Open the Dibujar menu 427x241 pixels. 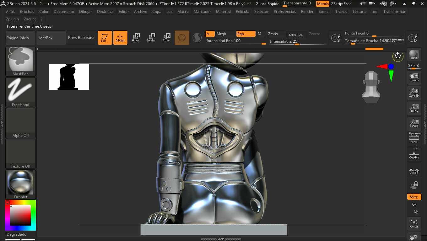(x=85, y=11)
